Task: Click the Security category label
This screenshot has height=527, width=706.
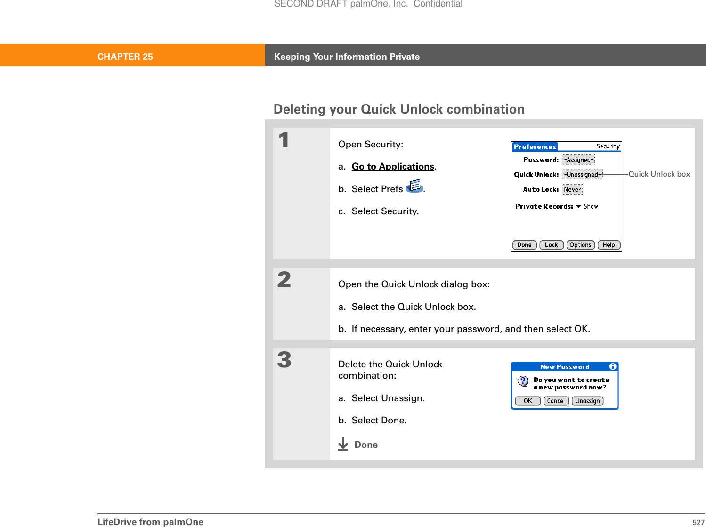Action: point(608,146)
